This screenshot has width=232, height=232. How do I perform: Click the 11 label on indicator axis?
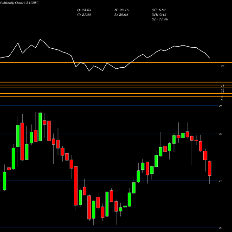pyautogui.click(x=223, y=91)
